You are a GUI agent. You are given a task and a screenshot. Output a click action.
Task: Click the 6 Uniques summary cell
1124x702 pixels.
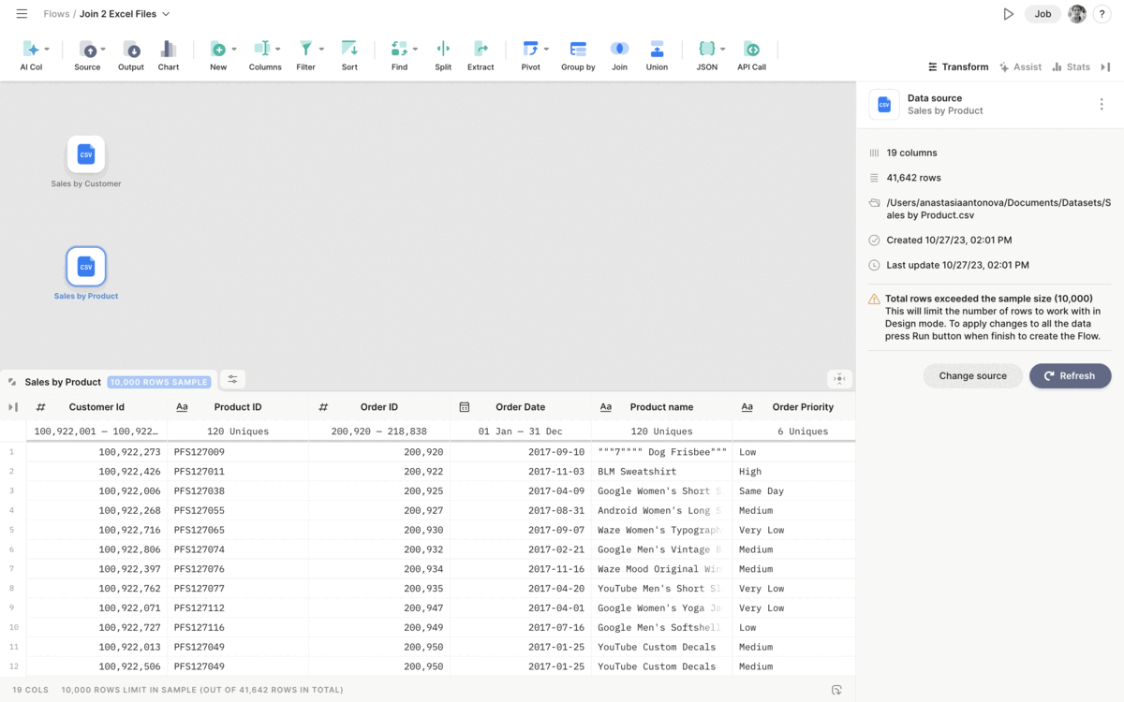tap(793, 431)
